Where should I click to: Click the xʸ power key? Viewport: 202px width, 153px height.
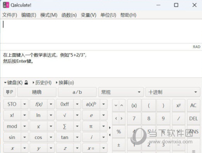pos(178,106)
